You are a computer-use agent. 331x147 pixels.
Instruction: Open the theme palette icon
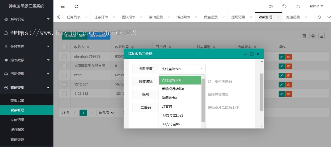click(271, 6)
